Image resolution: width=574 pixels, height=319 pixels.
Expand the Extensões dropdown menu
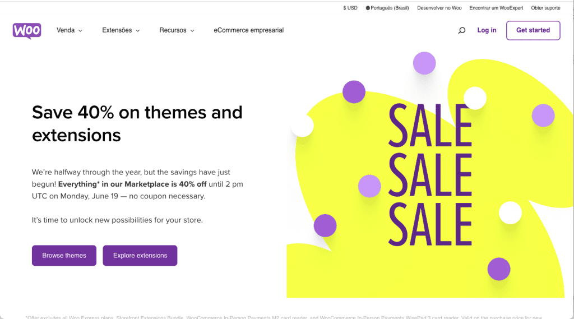coord(121,30)
